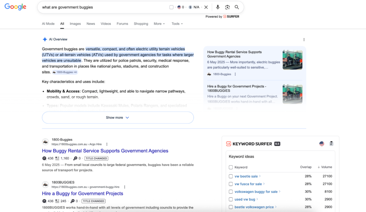Click the US flag in Keyword Surfer panel

[322, 144]
